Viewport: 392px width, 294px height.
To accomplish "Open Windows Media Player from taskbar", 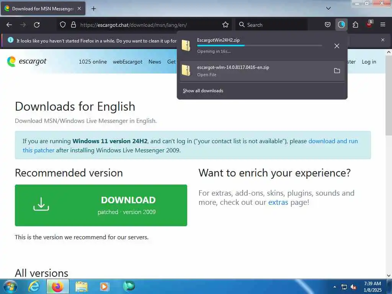I will coord(104,286).
